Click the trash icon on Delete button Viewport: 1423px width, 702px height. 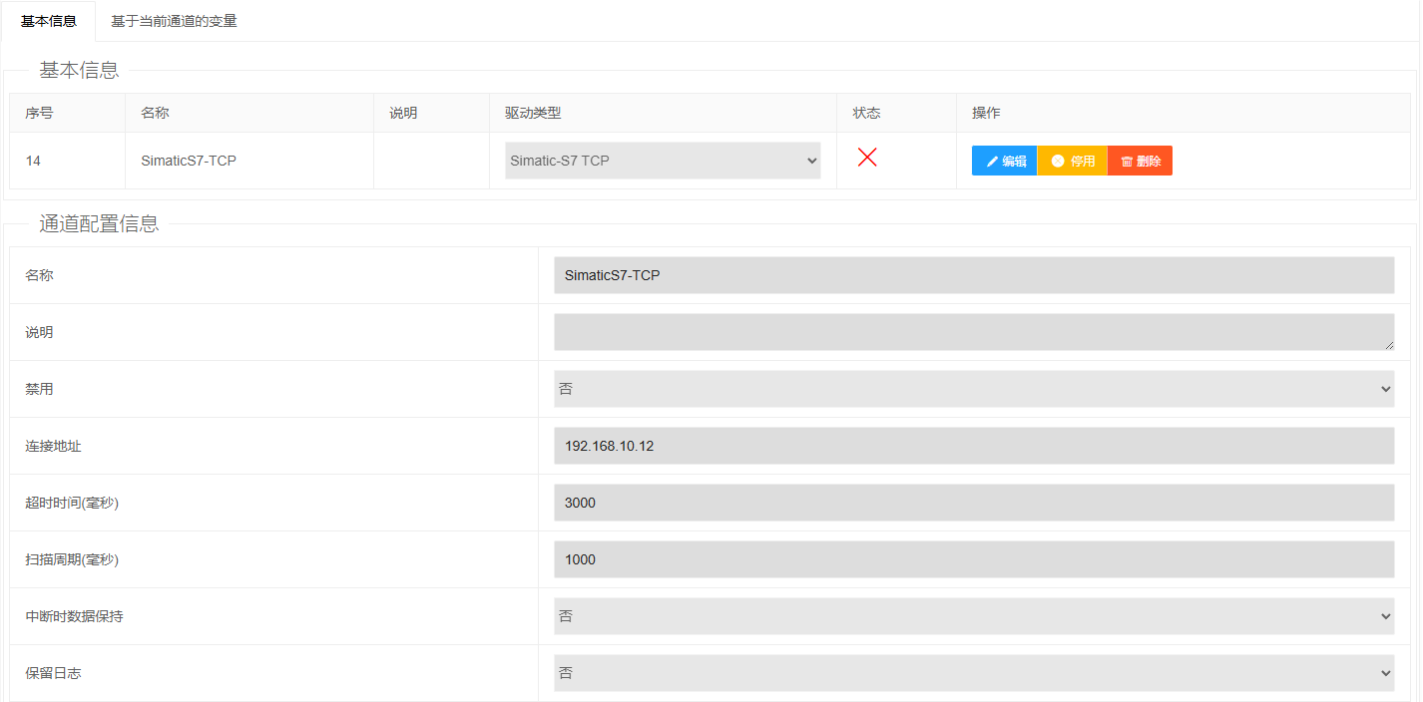[x=1127, y=162]
